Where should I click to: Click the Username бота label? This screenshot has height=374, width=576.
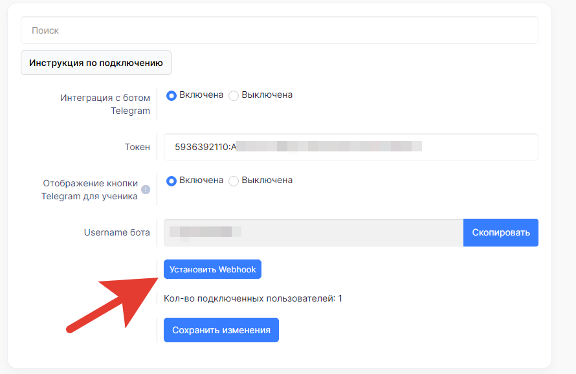pyautogui.click(x=116, y=232)
